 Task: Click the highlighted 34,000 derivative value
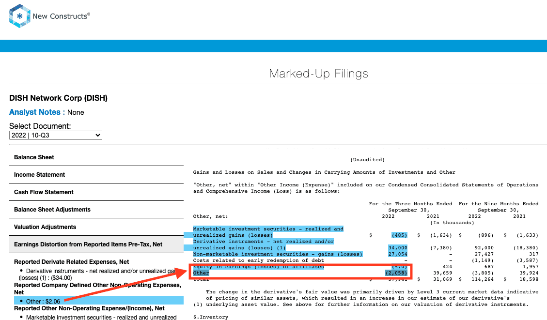point(398,248)
